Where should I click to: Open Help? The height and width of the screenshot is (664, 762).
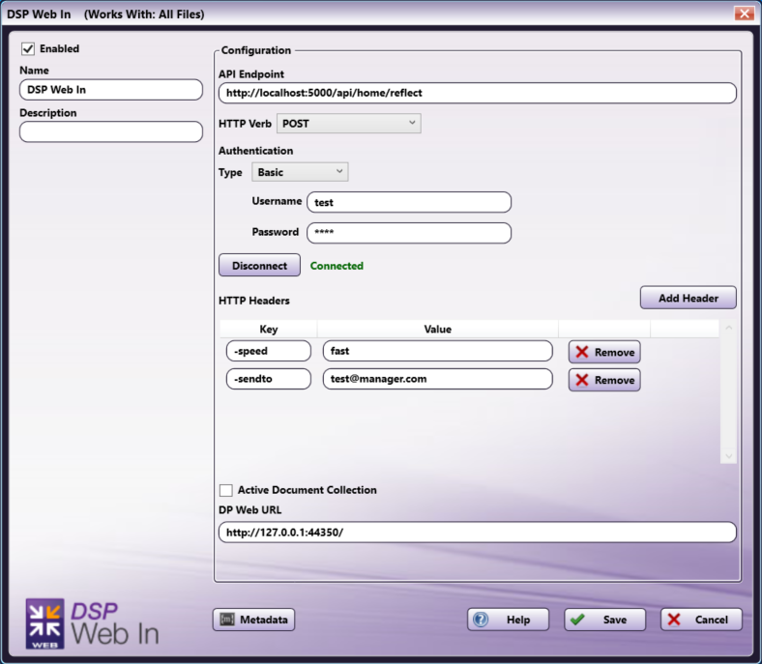click(x=508, y=620)
